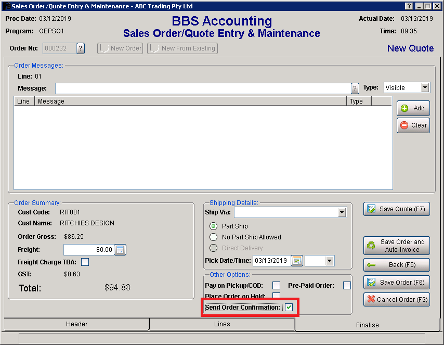Click the title bar help question mark

[409, 6]
